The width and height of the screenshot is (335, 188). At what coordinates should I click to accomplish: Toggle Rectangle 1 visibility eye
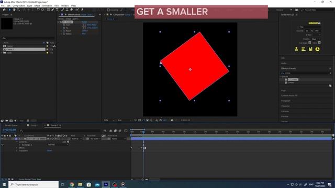[x=2, y=145]
